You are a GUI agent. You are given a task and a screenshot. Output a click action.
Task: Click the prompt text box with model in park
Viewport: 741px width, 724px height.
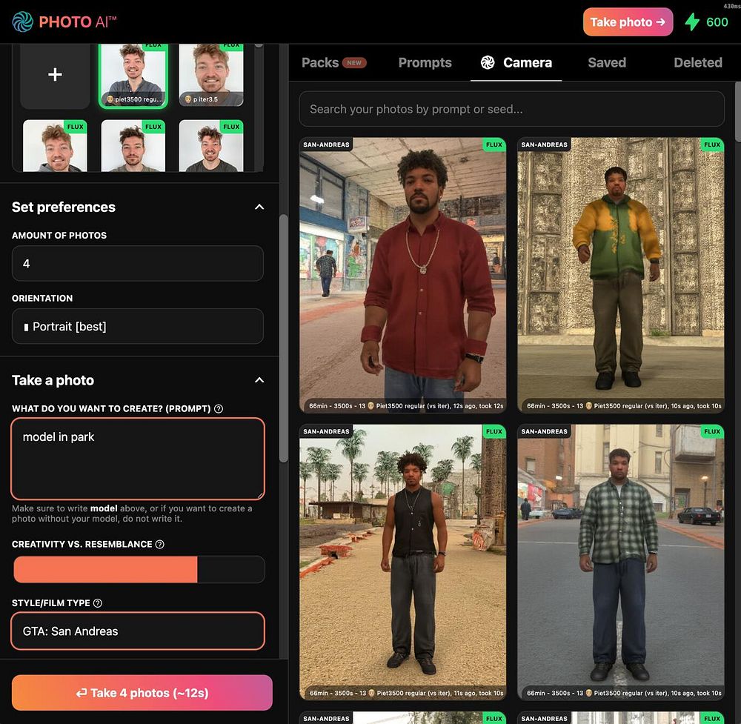138,459
